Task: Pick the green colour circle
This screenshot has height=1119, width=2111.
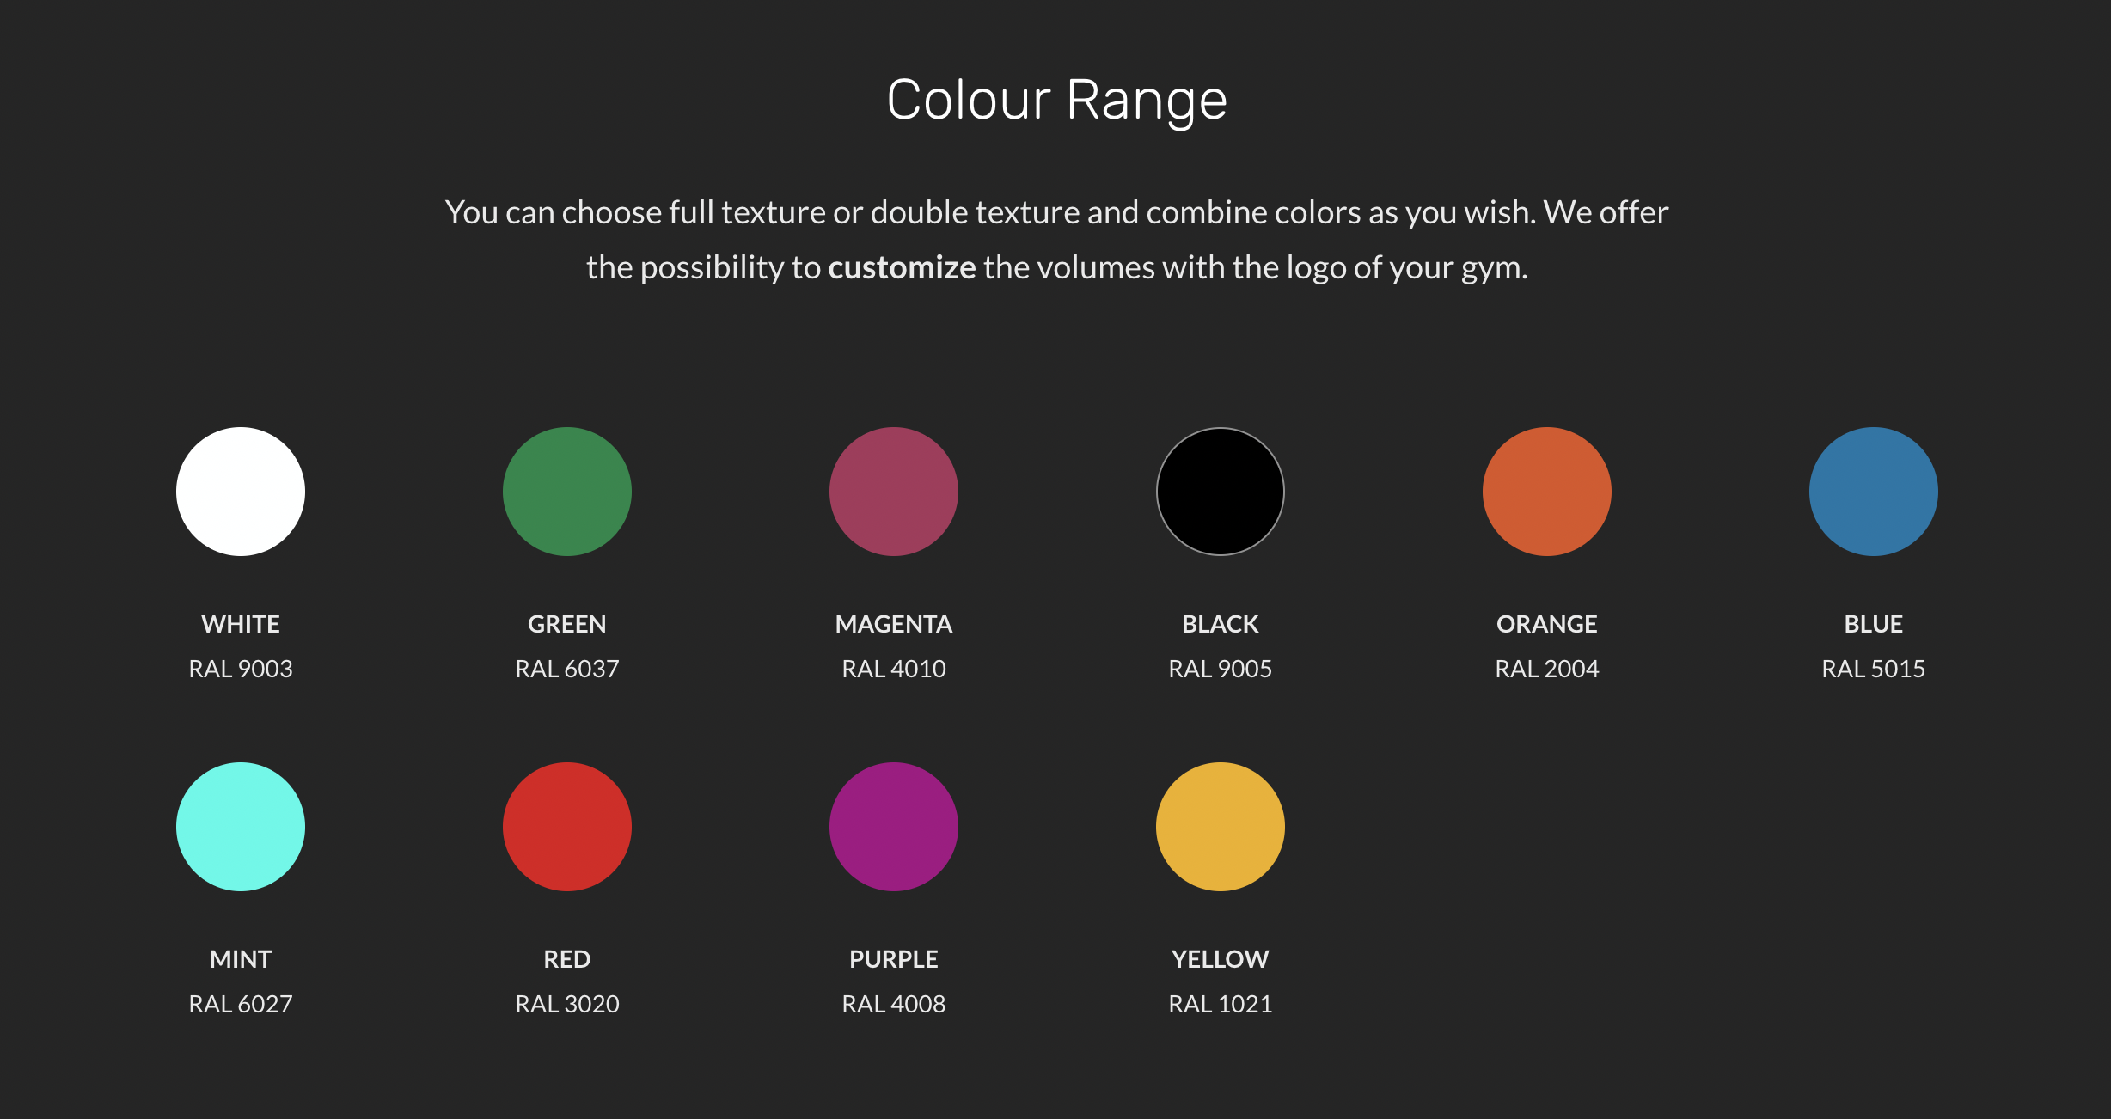Action: (567, 492)
